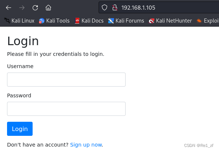Screen dimensions: 219x151
Task: Reload the page with refresh icon
Action: 35,8
